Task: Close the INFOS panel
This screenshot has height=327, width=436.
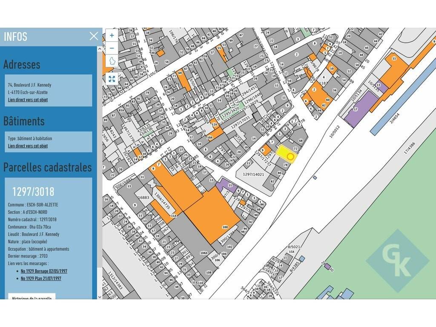Action: [94, 36]
